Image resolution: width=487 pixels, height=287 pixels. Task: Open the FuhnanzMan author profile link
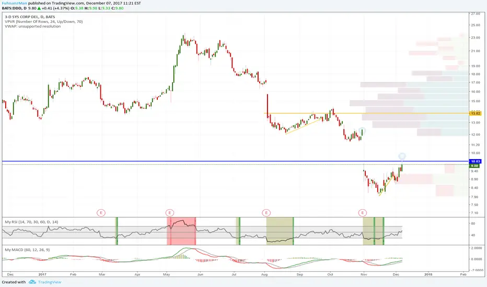14,3
